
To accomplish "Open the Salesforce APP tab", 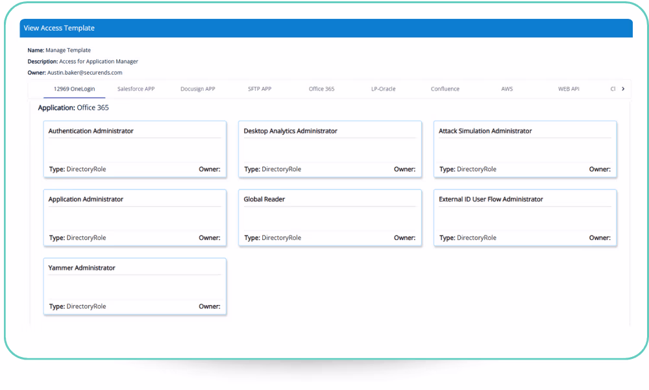I will tap(136, 89).
